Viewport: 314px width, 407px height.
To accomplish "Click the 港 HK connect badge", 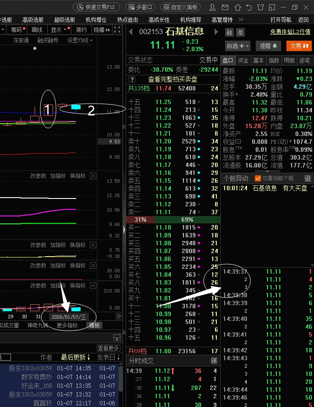I will click(240, 32).
